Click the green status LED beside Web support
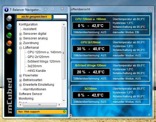 (x=64, y=111)
